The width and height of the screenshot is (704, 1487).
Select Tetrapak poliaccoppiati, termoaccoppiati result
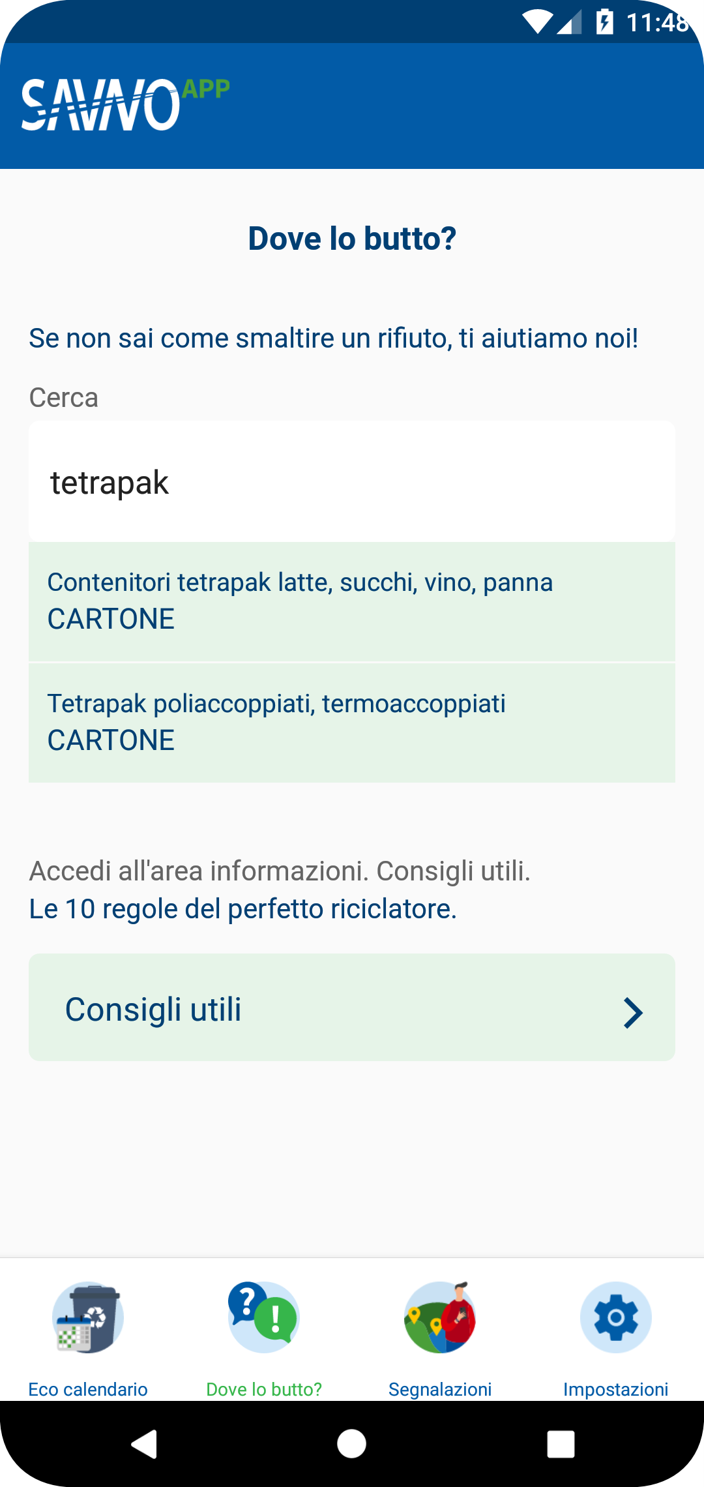pyautogui.click(x=352, y=723)
